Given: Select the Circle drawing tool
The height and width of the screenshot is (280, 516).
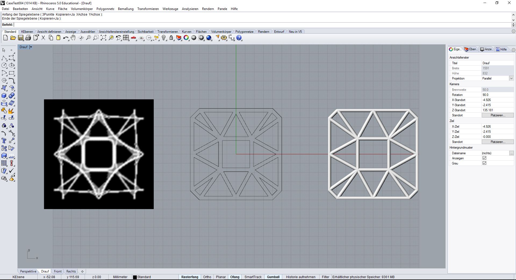Looking at the screenshot, I should [4, 65].
